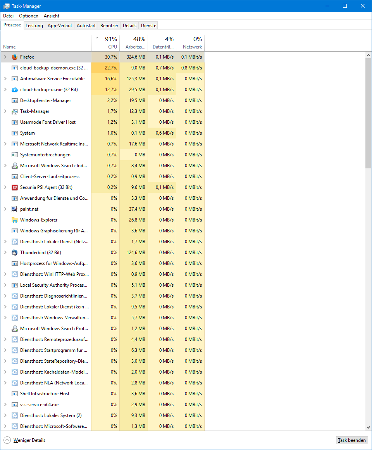Click the Task-Manager title bar icon
This screenshot has height=450, width=372.
[x=6, y=6]
